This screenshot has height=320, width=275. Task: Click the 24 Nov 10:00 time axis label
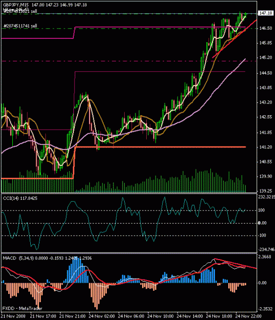pos(160,316)
